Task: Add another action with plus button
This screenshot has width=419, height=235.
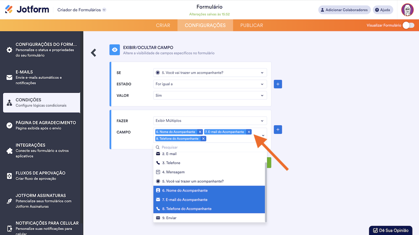Action: pos(278,130)
